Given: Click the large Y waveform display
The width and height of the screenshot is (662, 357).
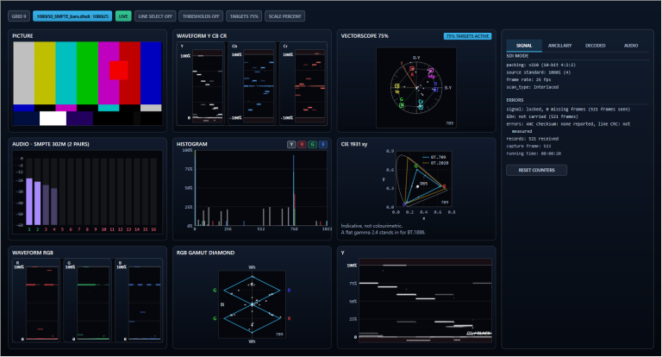Looking at the screenshot, I should click(425, 300).
